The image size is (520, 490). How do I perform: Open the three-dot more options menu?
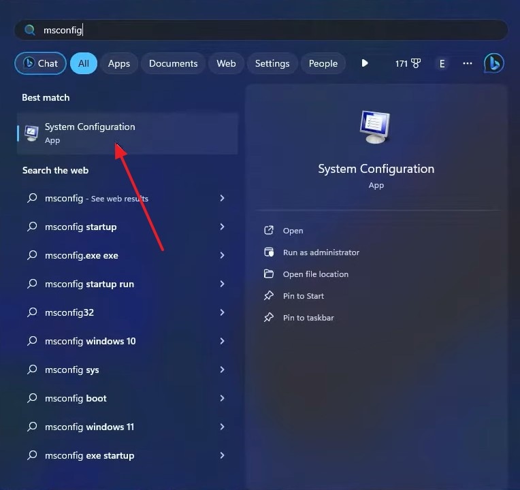point(468,63)
